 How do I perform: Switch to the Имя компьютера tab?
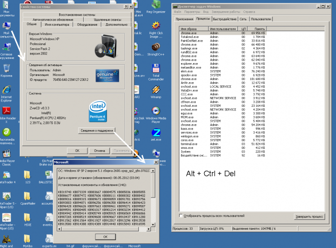coord(57,25)
